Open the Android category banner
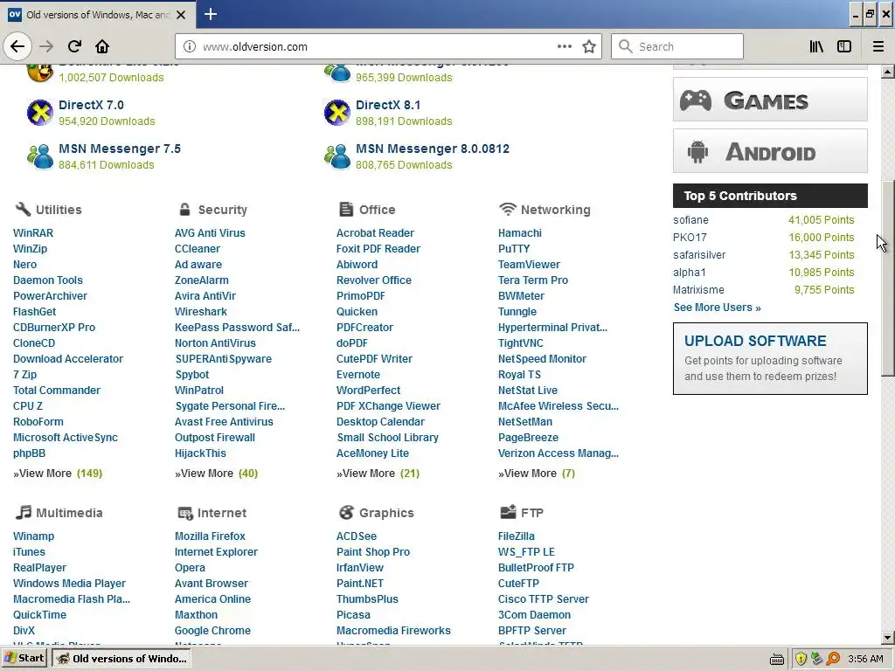The height and width of the screenshot is (671, 895). [x=770, y=151]
